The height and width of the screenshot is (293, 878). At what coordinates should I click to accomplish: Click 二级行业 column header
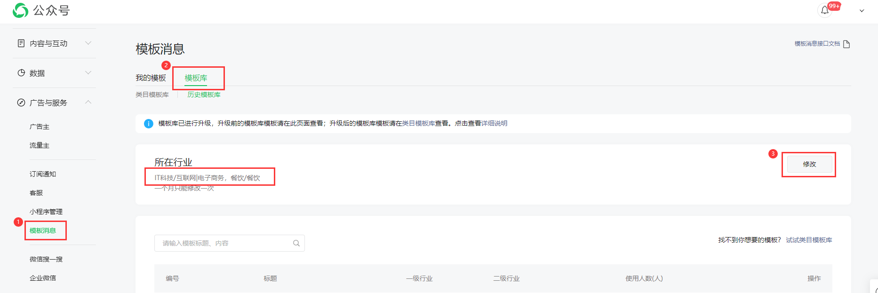[x=506, y=278]
